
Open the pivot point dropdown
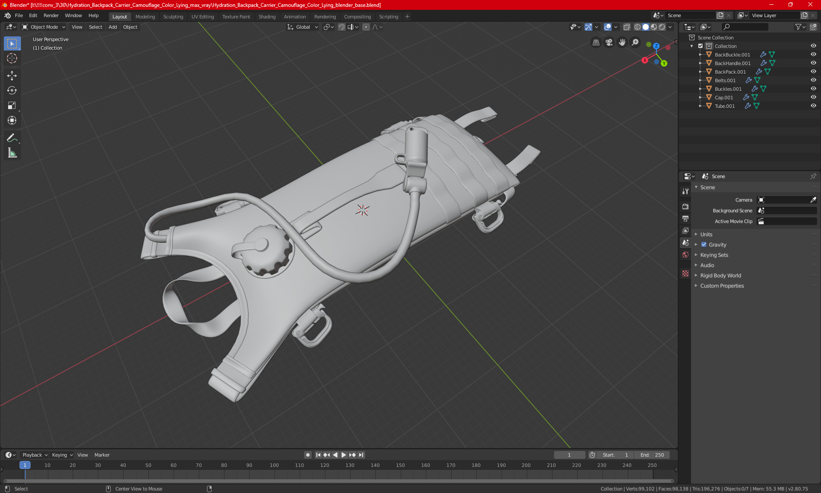click(x=328, y=27)
